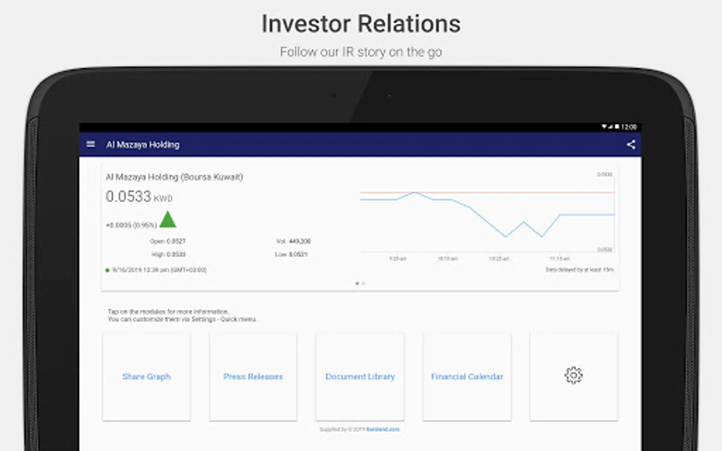The image size is (722, 451).
Task: Tap the Al Mazaya Holding header title
Action: click(143, 145)
